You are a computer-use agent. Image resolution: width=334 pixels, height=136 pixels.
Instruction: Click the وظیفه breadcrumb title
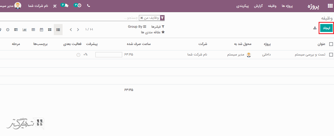click(x=327, y=18)
